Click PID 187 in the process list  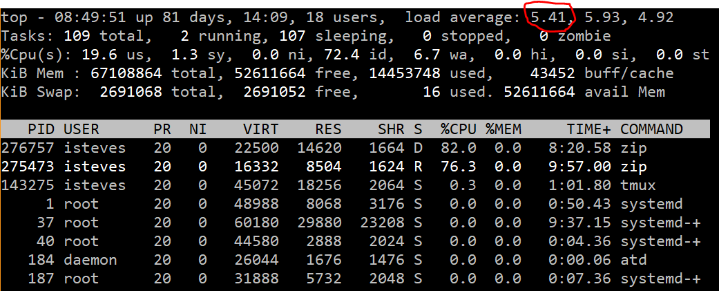(41, 279)
